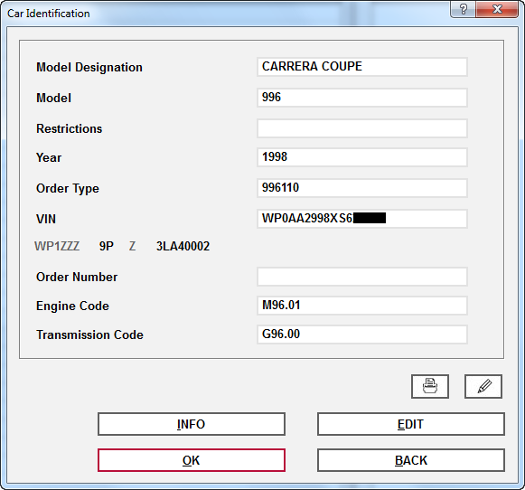Click the printer icon button
The width and height of the screenshot is (525, 490).
pyautogui.click(x=430, y=387)
